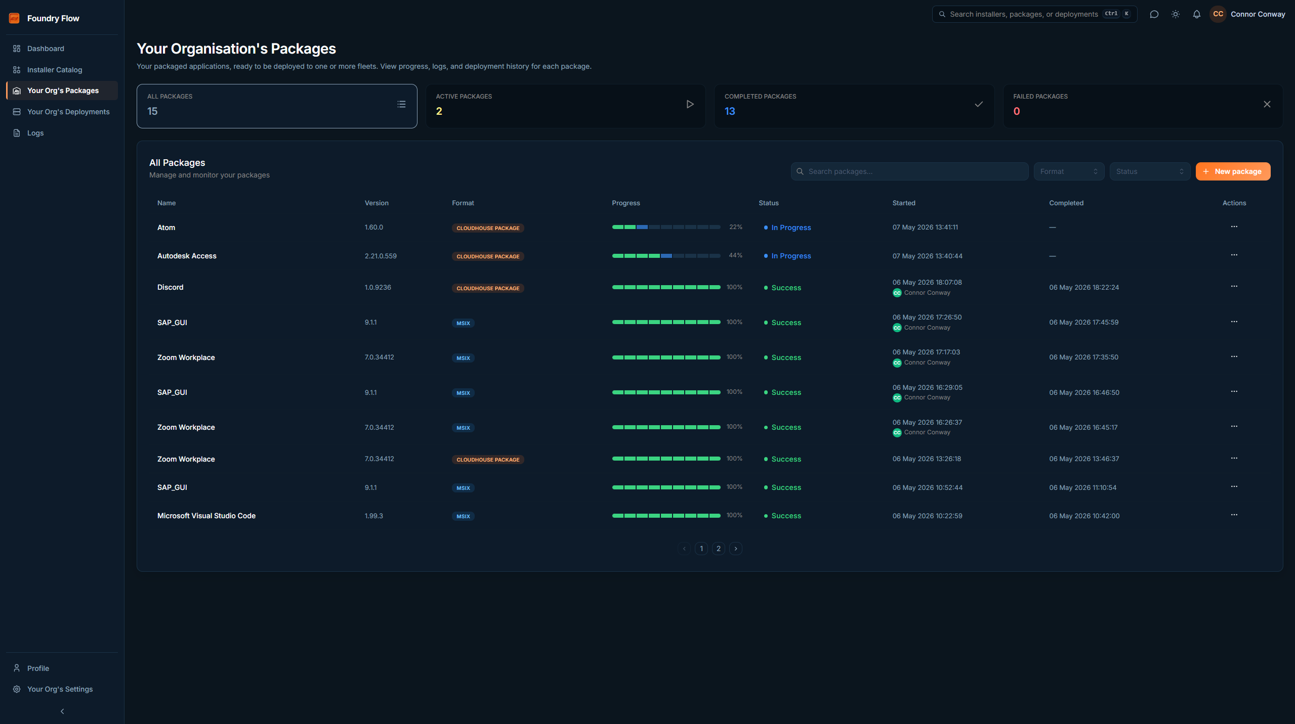
Task: Open actions menu for Microsoft Visual Studio Code
Action: point(1234,515)
